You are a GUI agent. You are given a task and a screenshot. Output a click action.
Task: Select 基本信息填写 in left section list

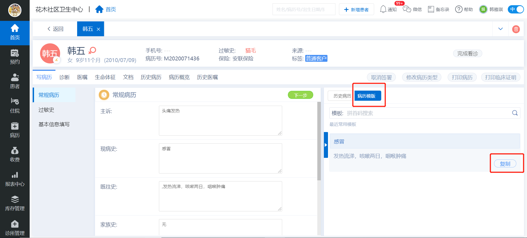[x=54, y=124]
